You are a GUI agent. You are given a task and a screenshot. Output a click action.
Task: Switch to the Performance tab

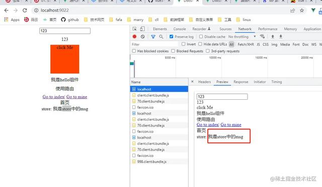point(268,29)
